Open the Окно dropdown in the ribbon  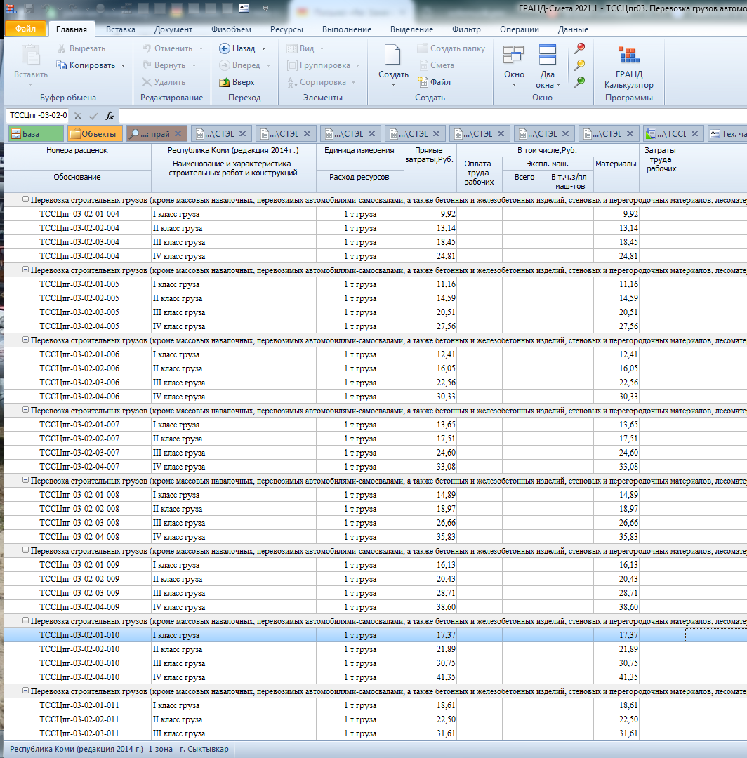(x=514, y=79)
